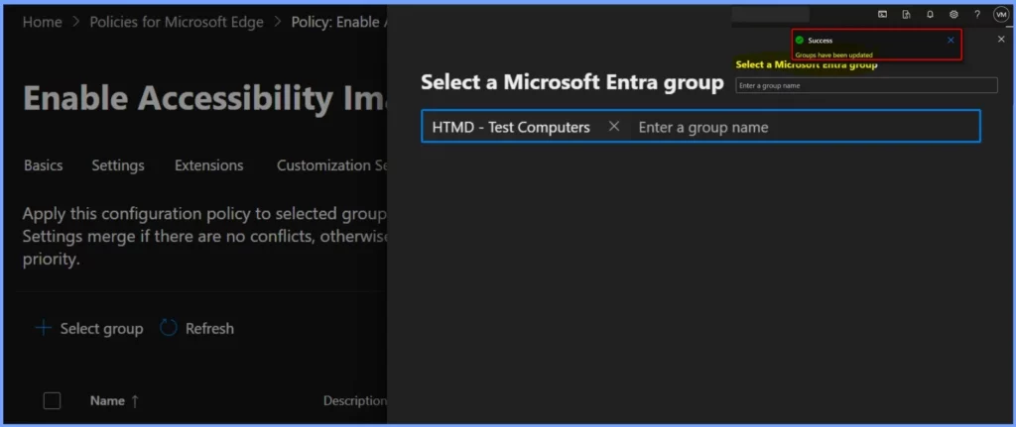This screenshot has height=427, width=1016.
Task: Open the Cloud Shell icon
Action: pyautogui.click(x=882, y=14)
